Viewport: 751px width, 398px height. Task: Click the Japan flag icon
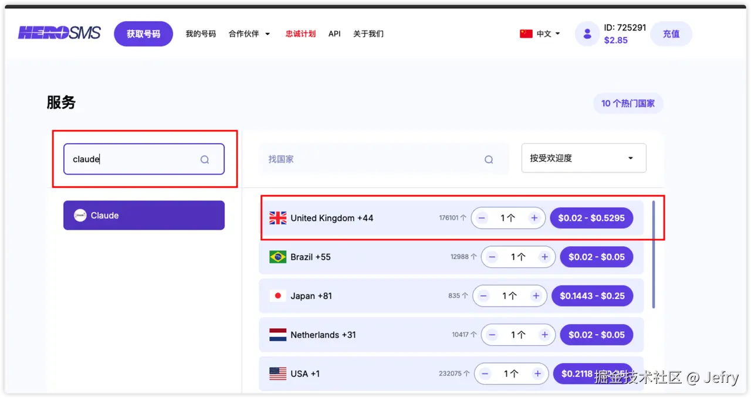(x=278, y=296)
